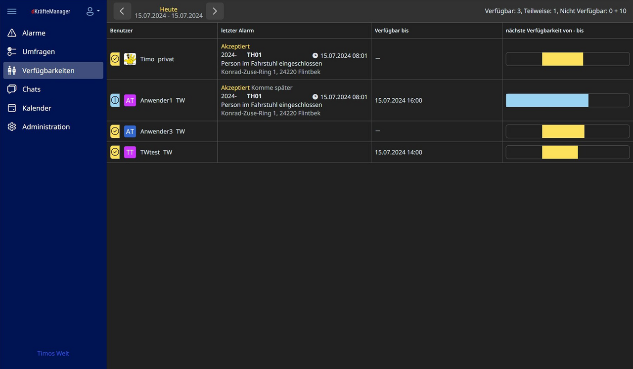The width and height of the screenshot is (633, 369).
Task: Toggle the yellow status check for TWtest TW
Action: tap(115, 152)
